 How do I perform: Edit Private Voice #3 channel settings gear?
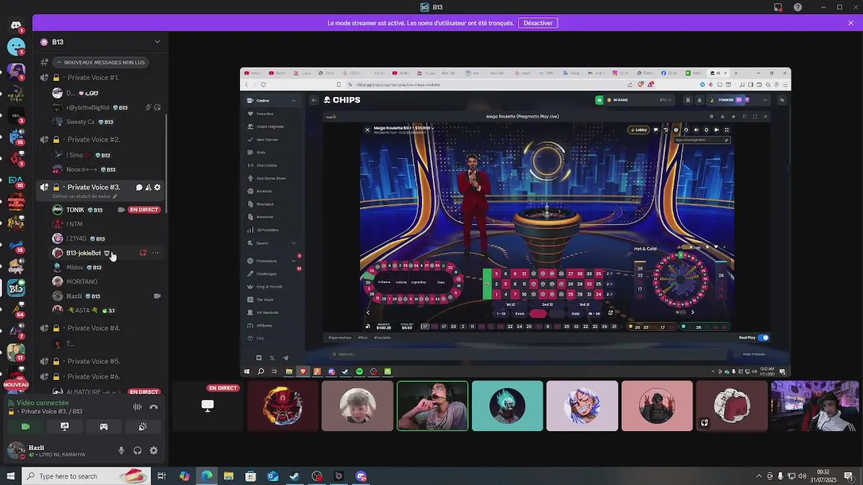point(158,187)
